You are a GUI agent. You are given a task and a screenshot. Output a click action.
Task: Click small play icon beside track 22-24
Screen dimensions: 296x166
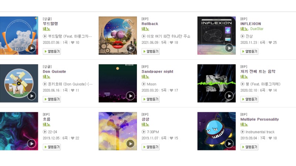point(45,132)
